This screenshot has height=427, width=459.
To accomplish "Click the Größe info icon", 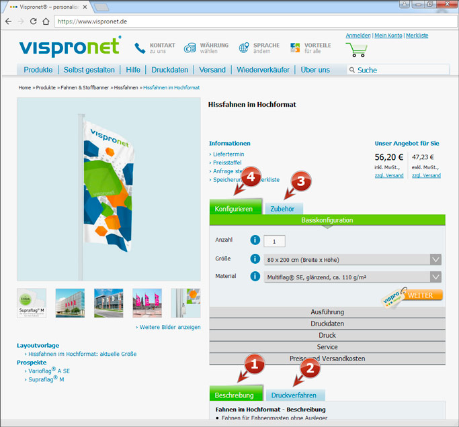I will 255,259.
